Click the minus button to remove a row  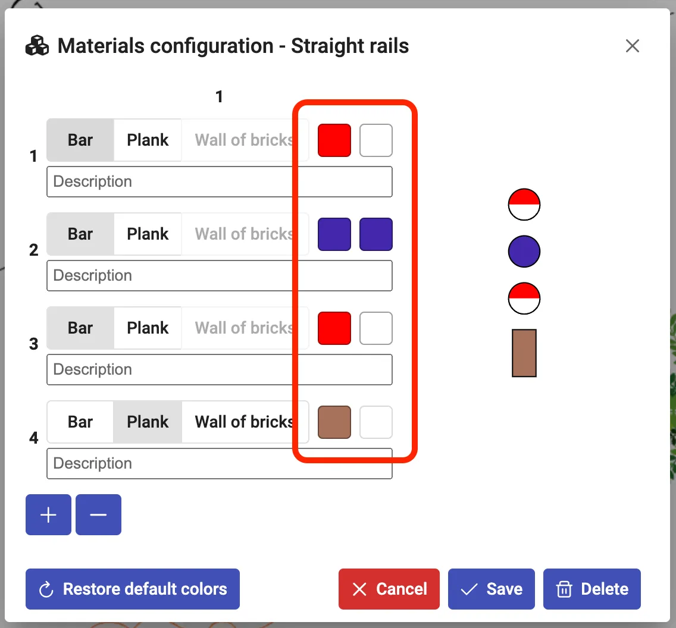(x=98, y=514)
